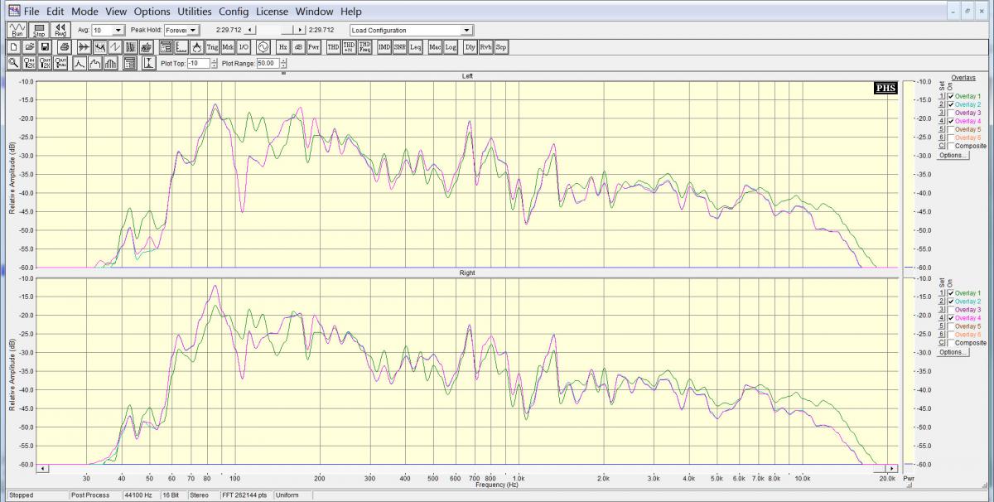Open the Mode menu
The width and height of the screenshot is (994, 502).
click(x=84, y=12)
